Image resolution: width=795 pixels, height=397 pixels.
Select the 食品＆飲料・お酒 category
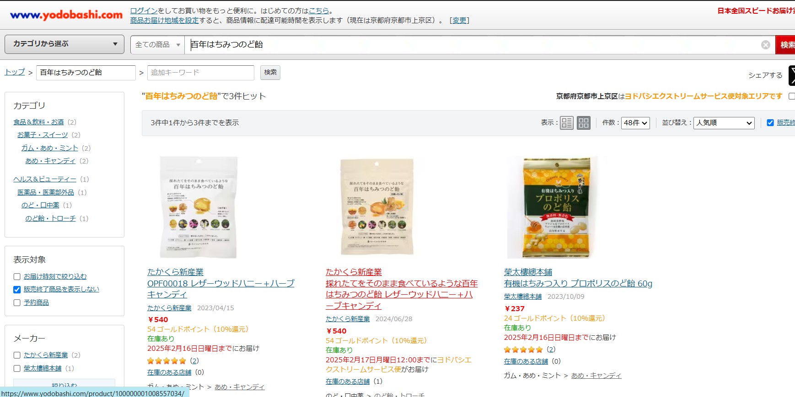tap(38, 122)
